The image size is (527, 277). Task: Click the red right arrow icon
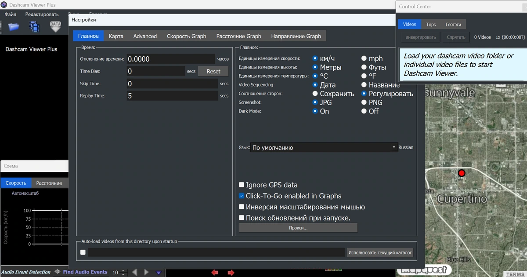pos(231,273)
